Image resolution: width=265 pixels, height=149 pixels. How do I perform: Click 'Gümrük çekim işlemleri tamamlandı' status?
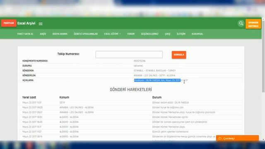[170, 132]
